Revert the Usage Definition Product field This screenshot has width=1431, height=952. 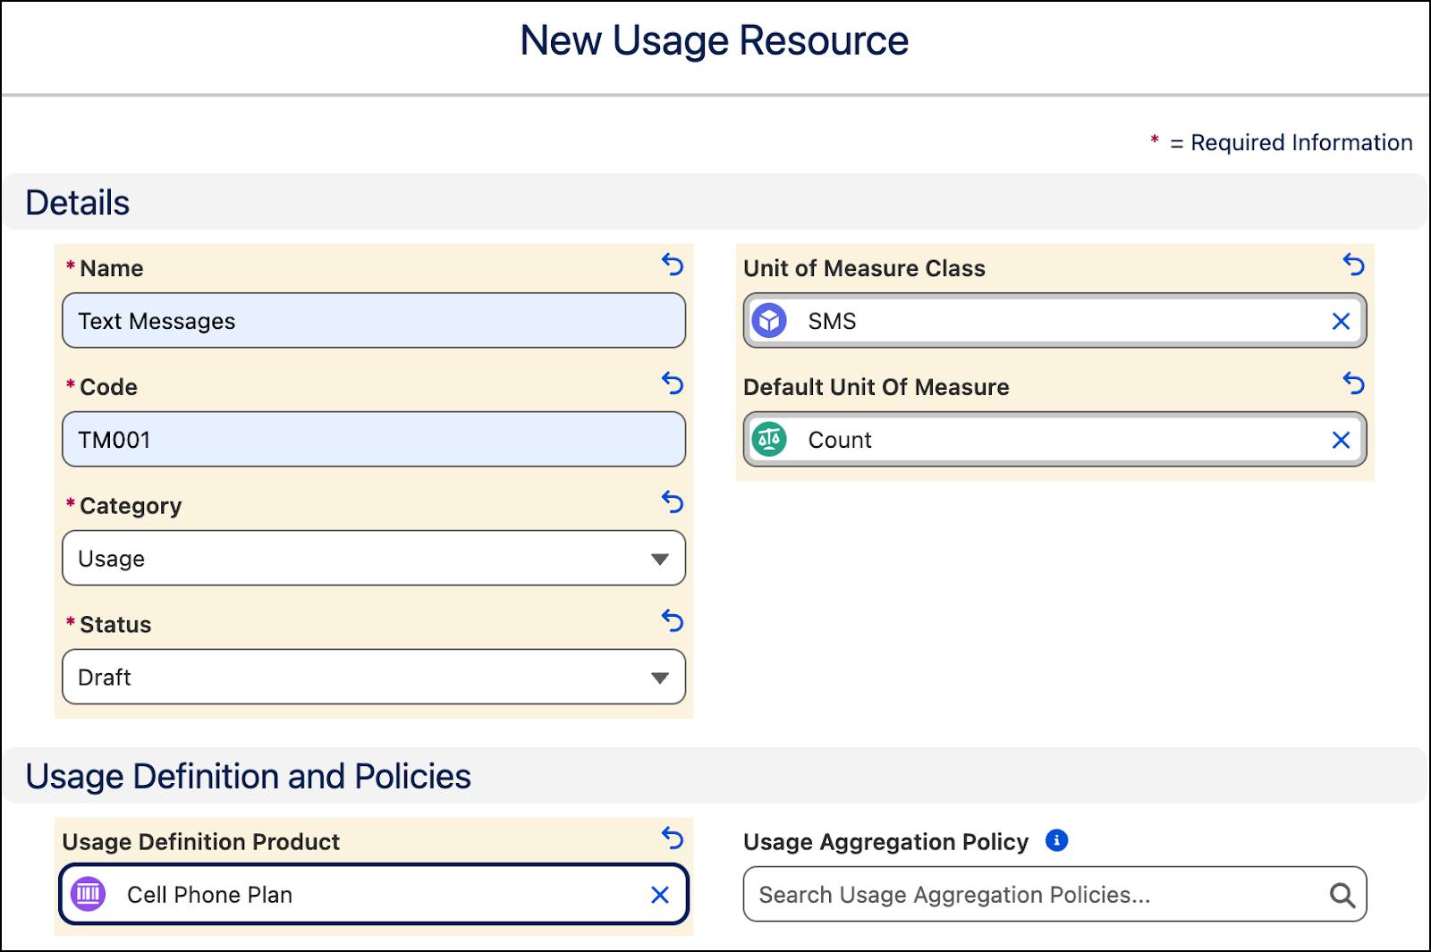(x=673, y=838)
